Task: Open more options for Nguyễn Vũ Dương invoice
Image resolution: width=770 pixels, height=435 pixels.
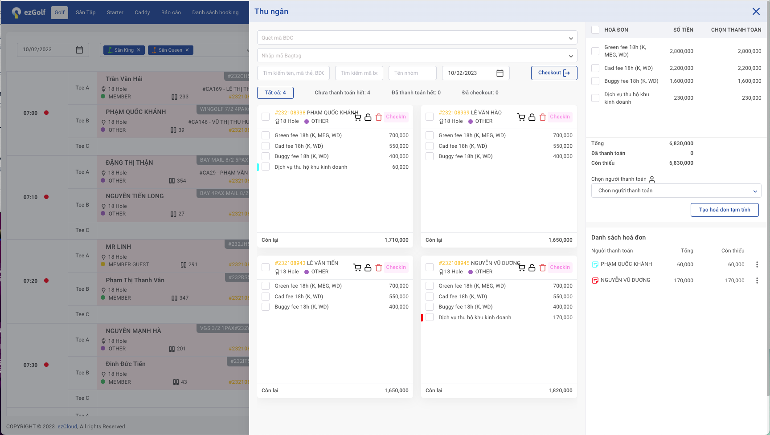Action: [x=757, y=281]
